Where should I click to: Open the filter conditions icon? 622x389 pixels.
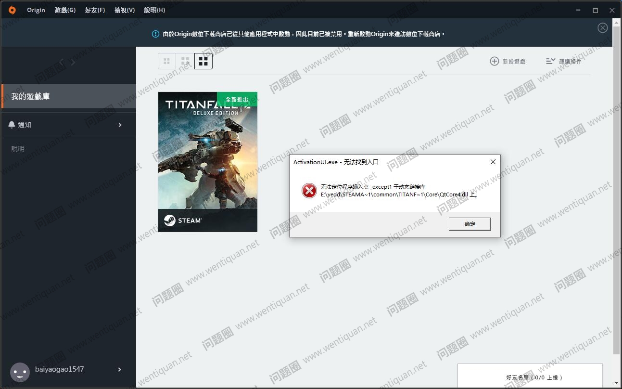point(550,61)
